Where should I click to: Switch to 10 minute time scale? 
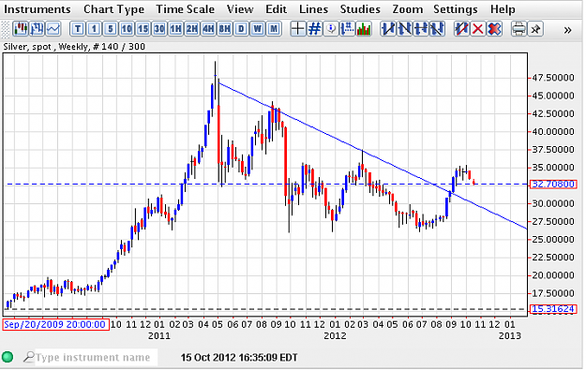click(127, 29)
